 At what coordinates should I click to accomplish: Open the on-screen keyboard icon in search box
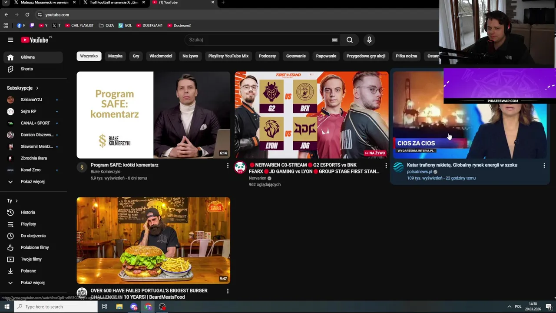coord(334,40)
